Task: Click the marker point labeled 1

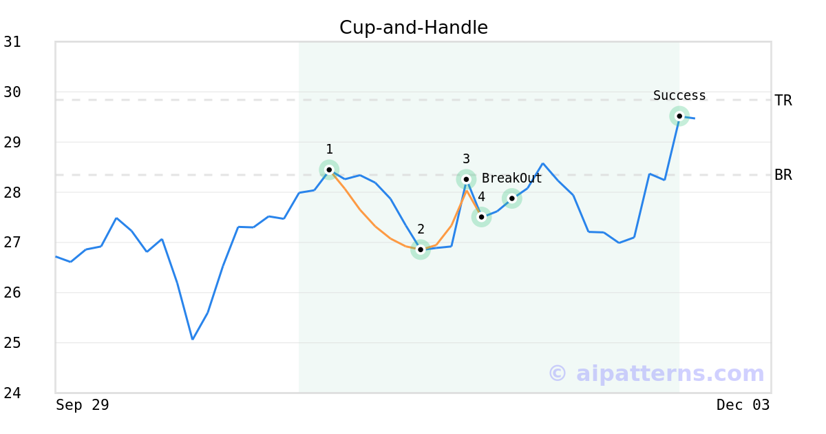Action: click(329, 169)
